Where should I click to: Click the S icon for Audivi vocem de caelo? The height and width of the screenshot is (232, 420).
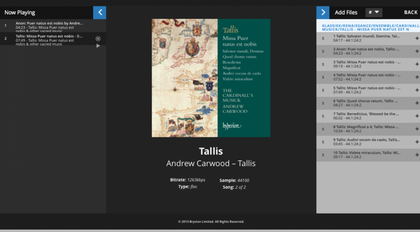point(323,142)
